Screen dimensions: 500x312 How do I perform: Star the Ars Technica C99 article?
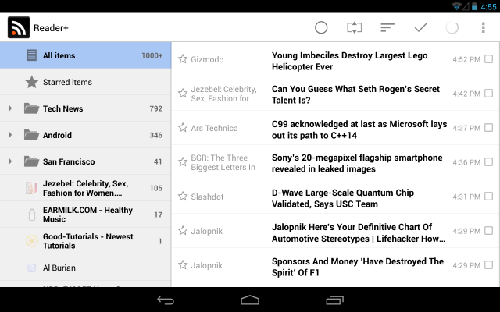coord(183,128)
